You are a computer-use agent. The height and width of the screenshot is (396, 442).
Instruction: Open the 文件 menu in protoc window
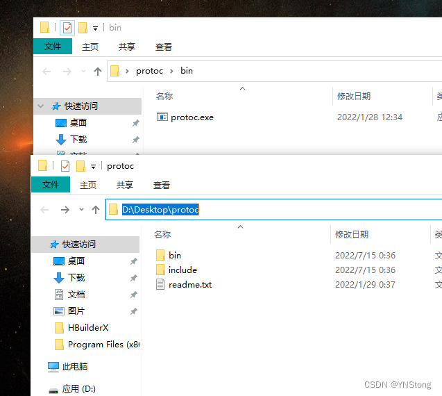[x=51, y=185]
